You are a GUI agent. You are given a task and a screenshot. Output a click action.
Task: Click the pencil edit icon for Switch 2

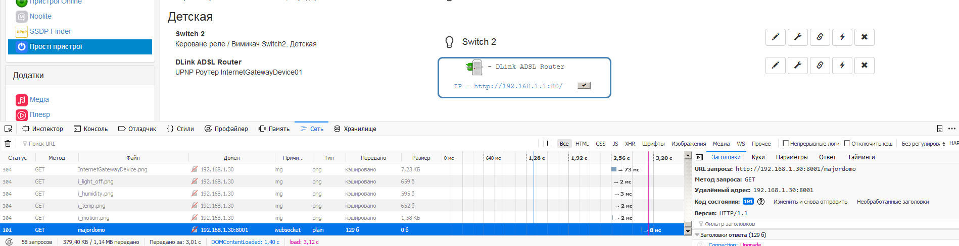tap(776, 37)
